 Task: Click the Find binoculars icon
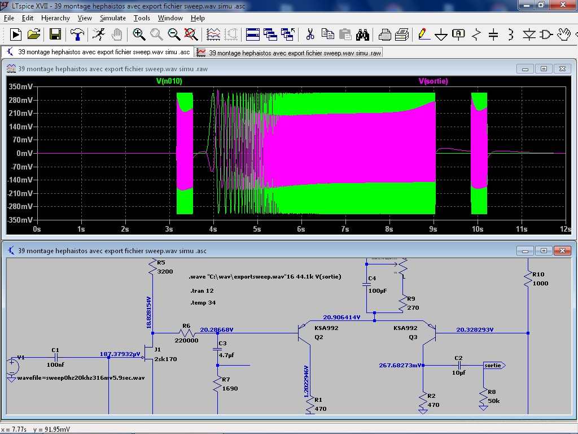click(362, 34)
